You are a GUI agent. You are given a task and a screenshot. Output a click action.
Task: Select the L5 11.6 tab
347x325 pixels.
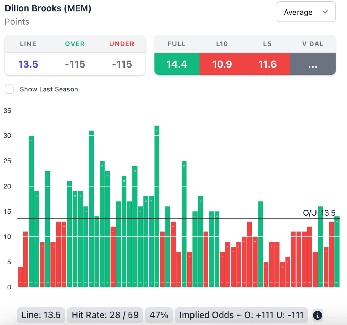267,64
